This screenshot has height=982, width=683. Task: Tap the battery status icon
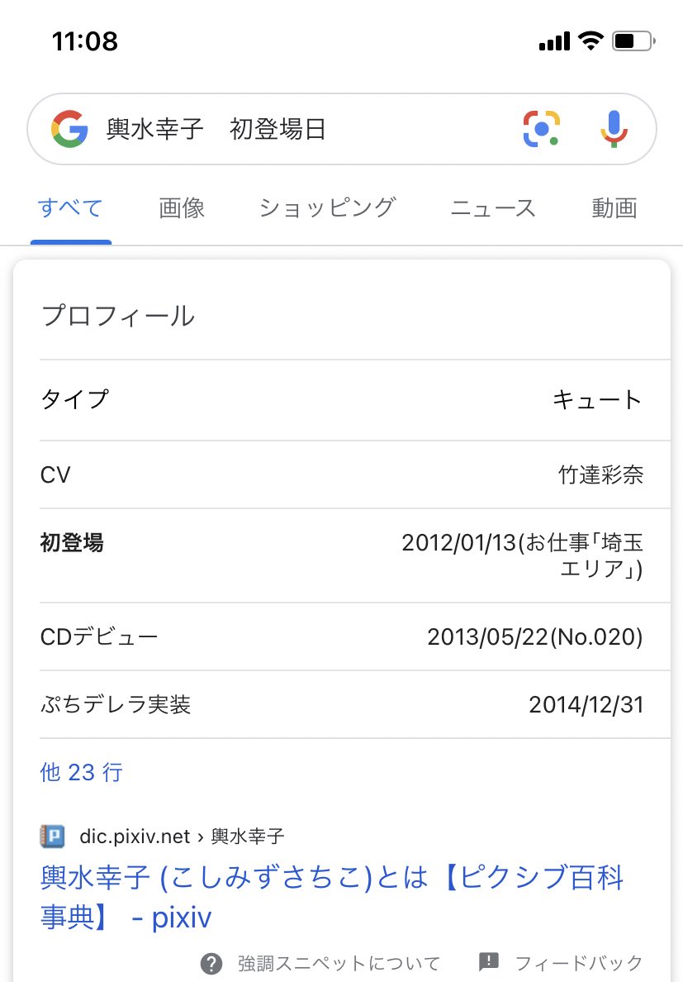coord(633,41)
